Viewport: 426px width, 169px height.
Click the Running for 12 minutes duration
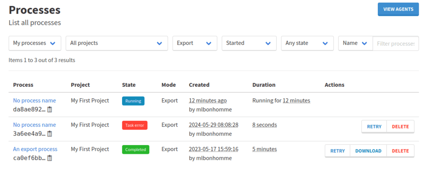pyautogui.click(x=281, y=101)
